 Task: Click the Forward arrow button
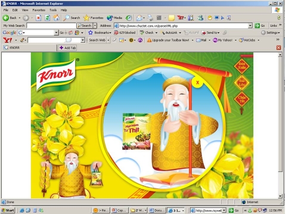click(26, 18)
